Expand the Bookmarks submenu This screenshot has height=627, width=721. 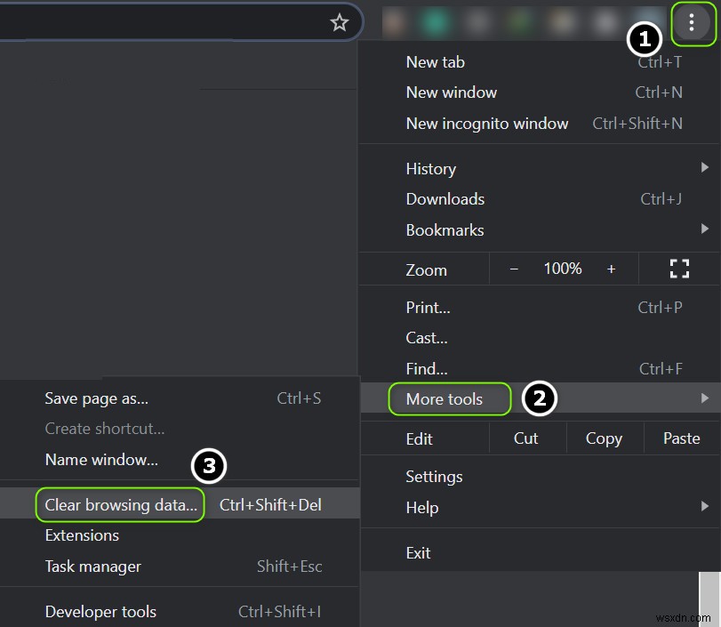tap(539, 229)
